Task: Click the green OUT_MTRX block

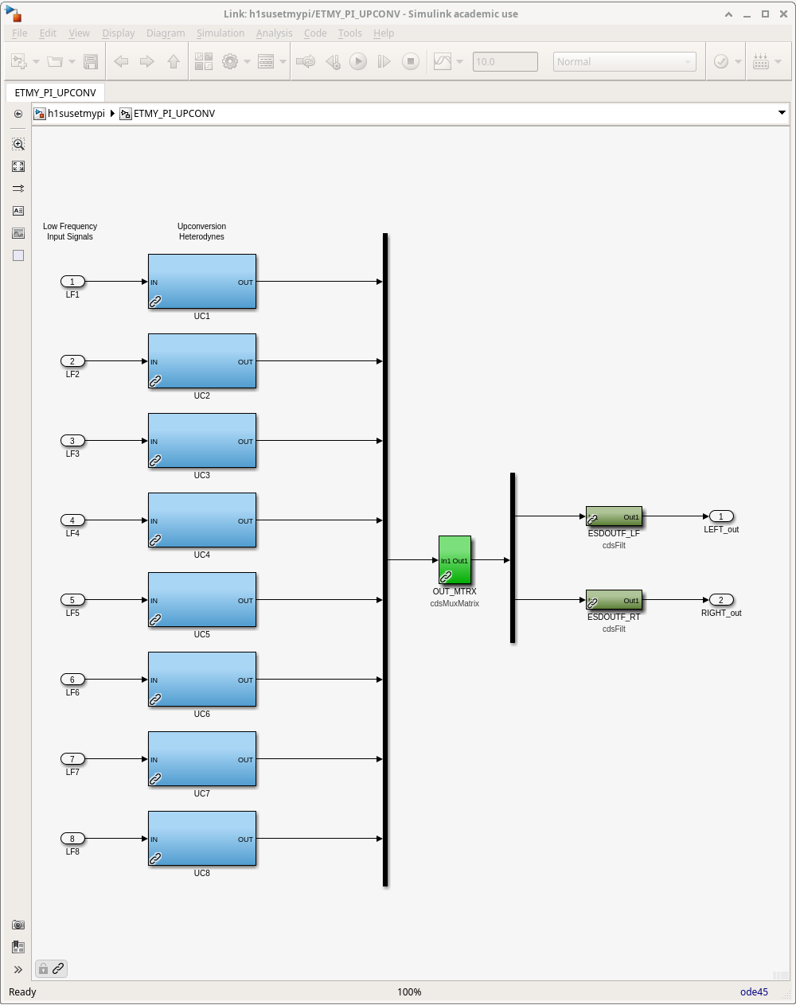Action: coord(455,560)
